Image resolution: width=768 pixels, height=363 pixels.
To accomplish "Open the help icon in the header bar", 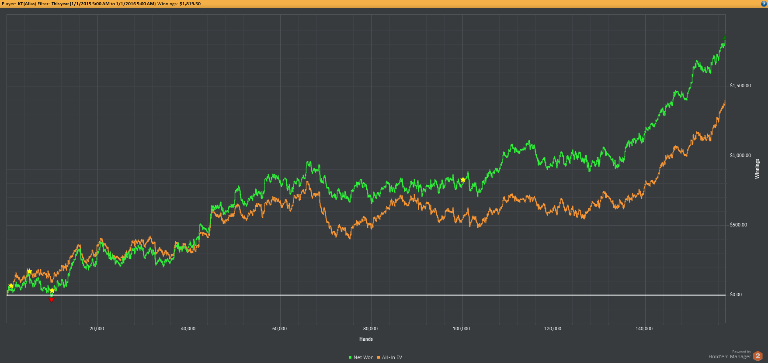I will pos(764,3).
